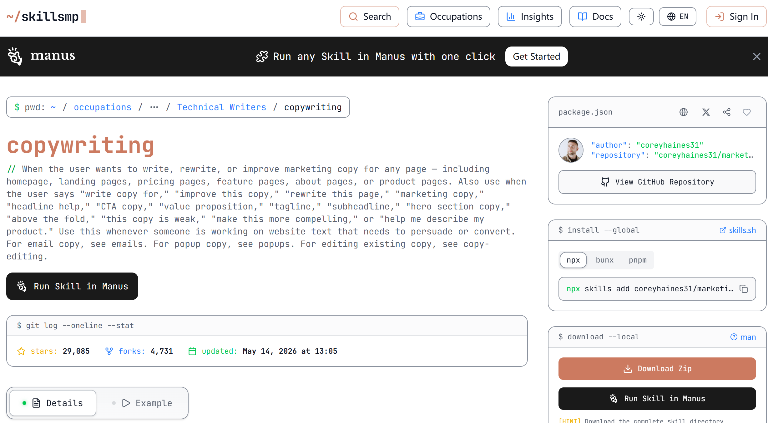Open EN language selector
Screen dimensions: 768x423
point(678,17)
